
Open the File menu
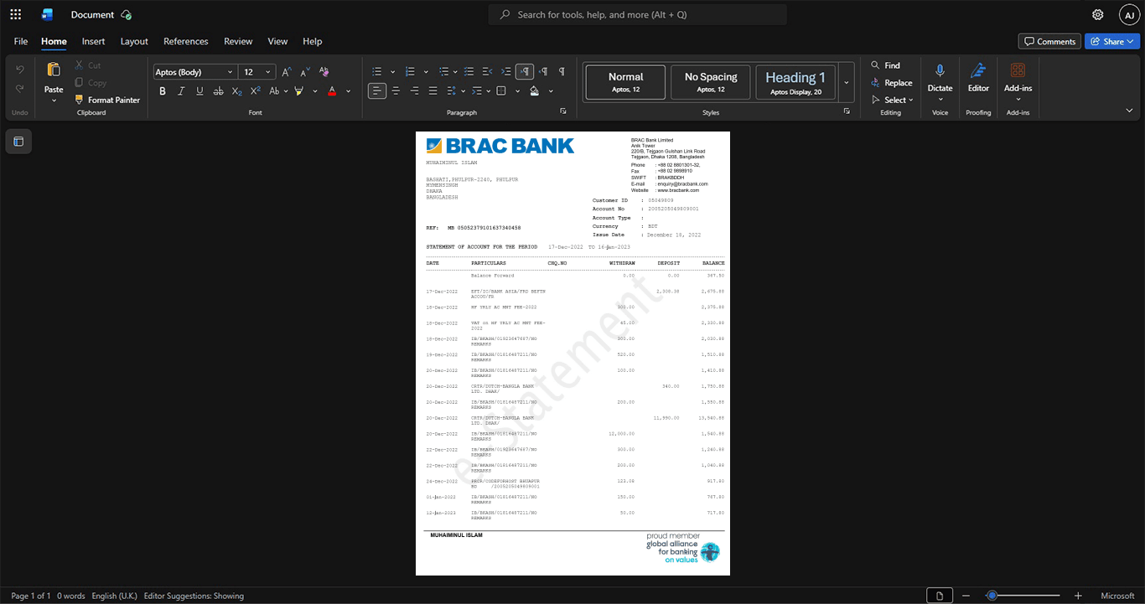[21, 41]
